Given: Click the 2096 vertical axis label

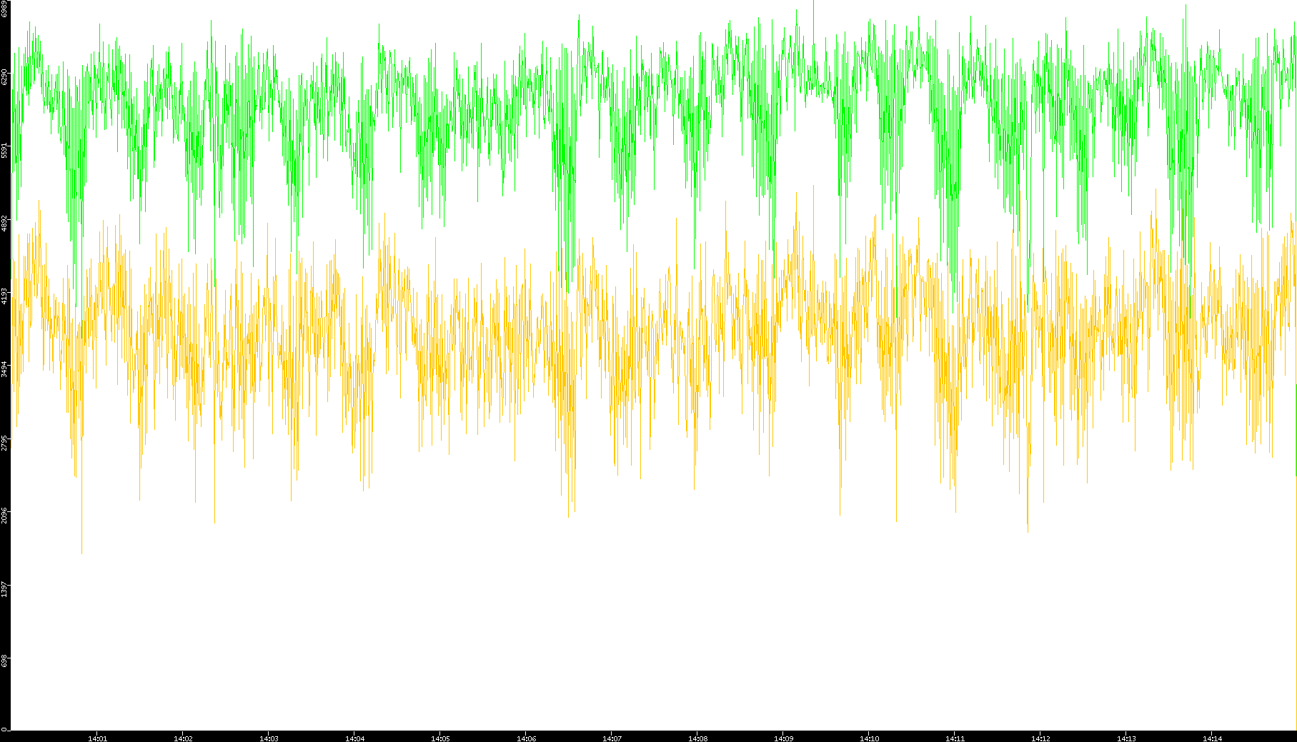Looking at the screenshot, I should click(x=5, y=515).
